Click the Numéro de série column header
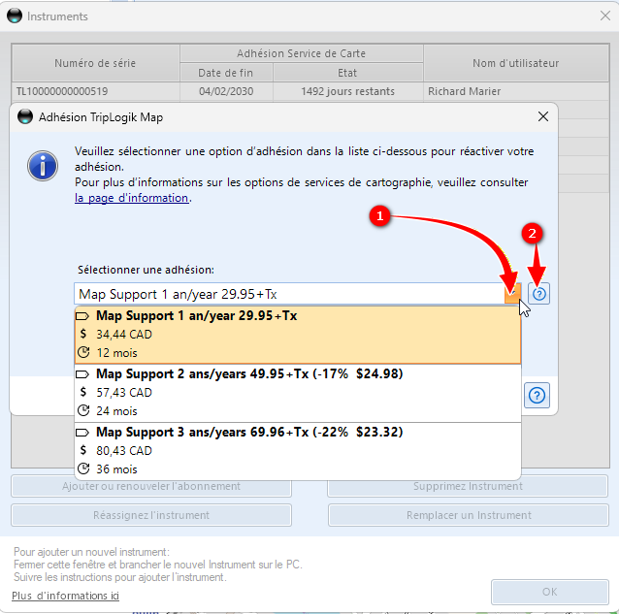Screen dimensions: 619x614 click(x=95, y=63)
